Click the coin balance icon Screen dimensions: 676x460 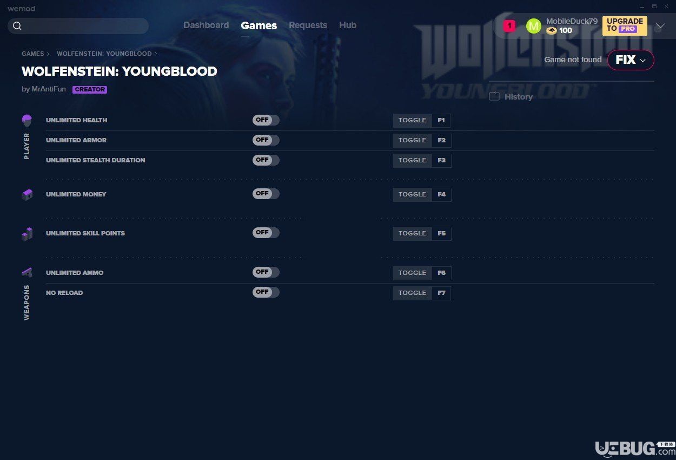552,30
